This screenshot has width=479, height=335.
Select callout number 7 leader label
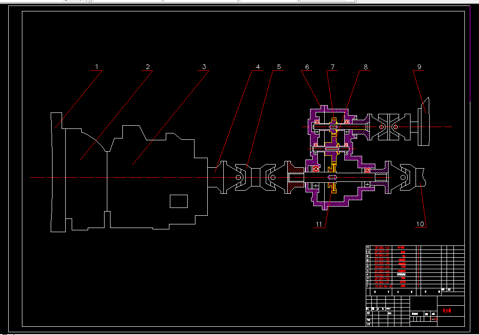(333, 67)
